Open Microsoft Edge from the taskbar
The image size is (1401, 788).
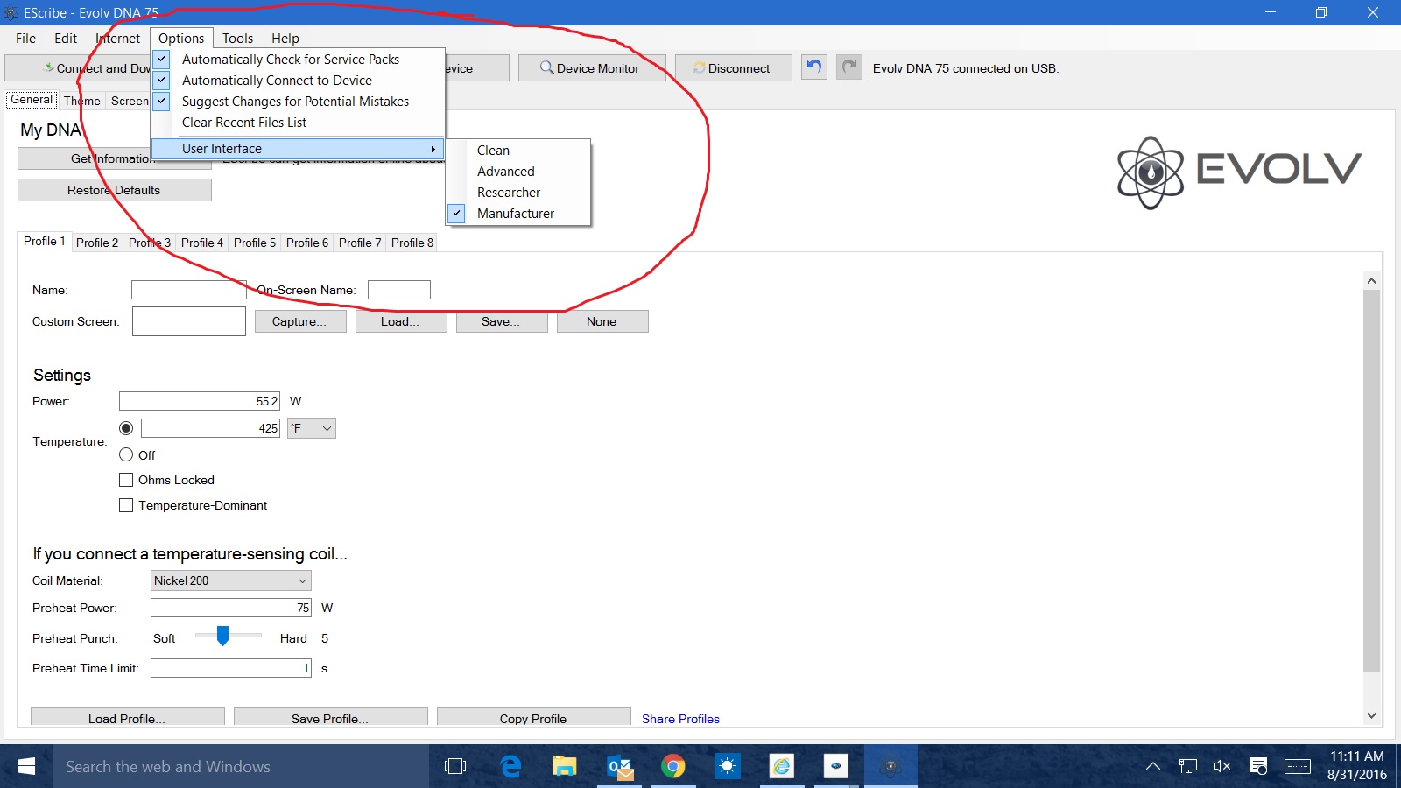point(510,767)
